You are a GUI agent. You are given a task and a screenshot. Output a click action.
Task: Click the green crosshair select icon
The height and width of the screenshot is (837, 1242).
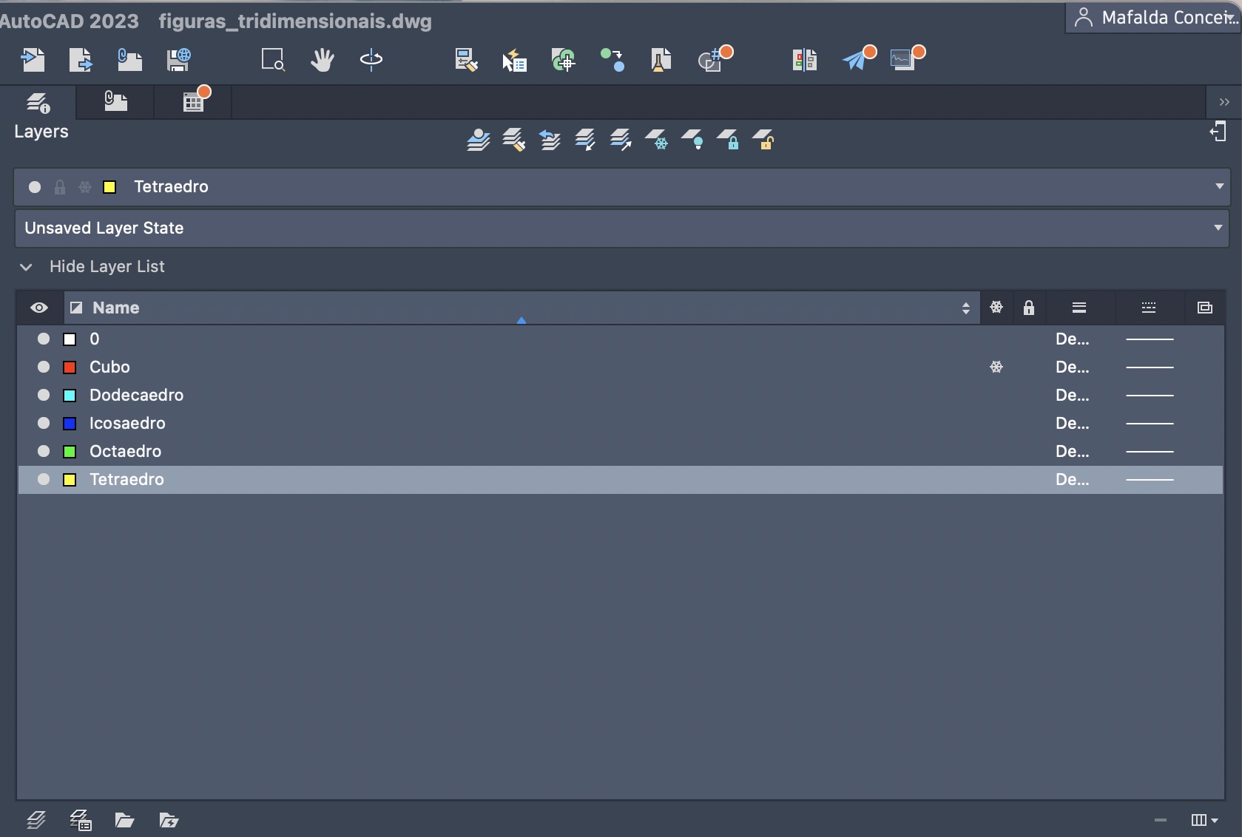pyautogui.click(x=564, y=59)
